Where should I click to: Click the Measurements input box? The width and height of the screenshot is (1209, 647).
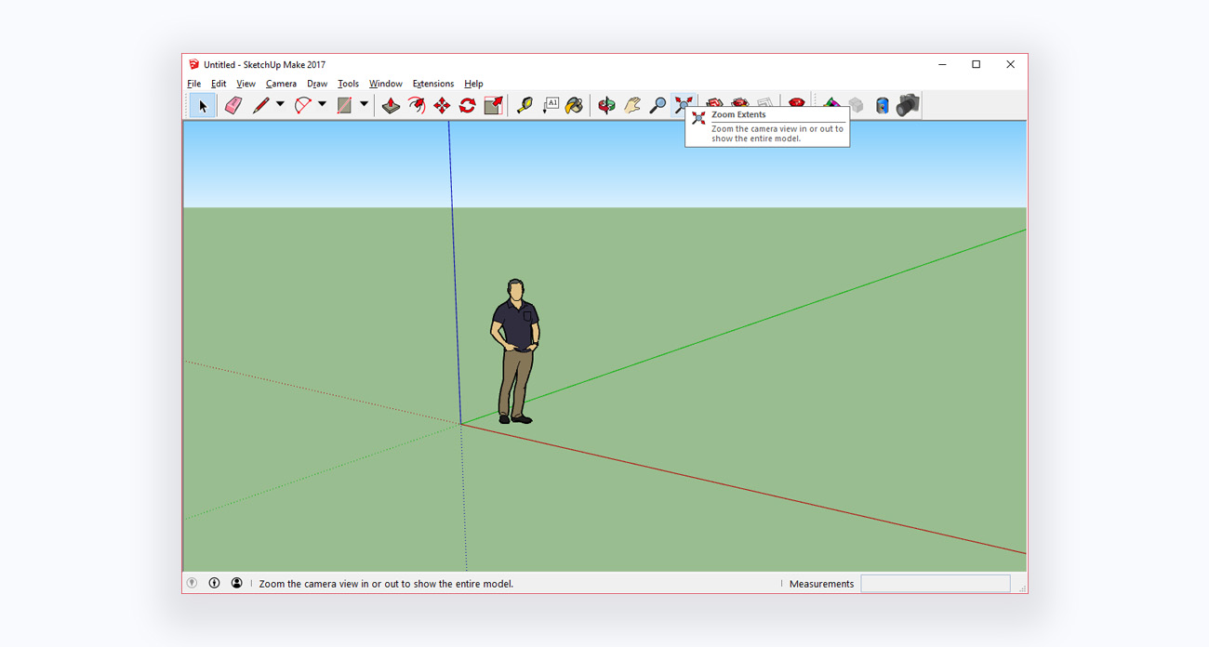point(935,584)
